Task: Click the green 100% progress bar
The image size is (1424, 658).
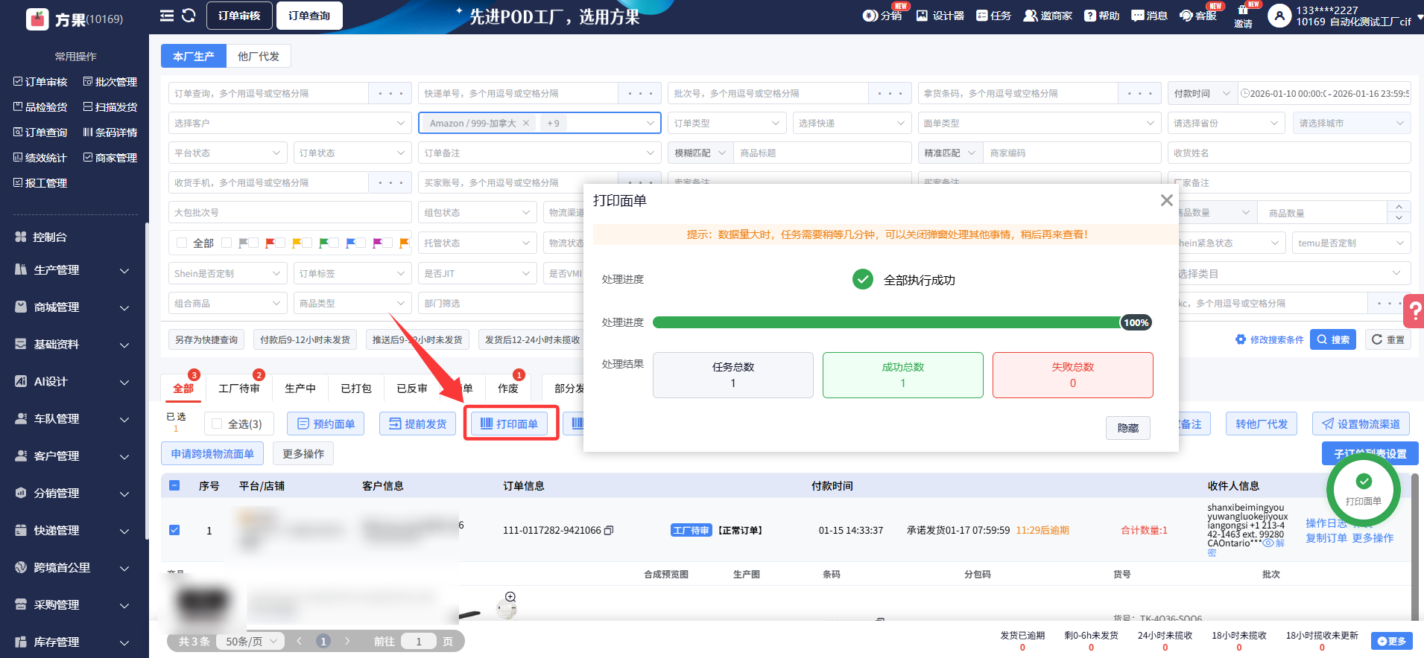Action: [887, 322]
